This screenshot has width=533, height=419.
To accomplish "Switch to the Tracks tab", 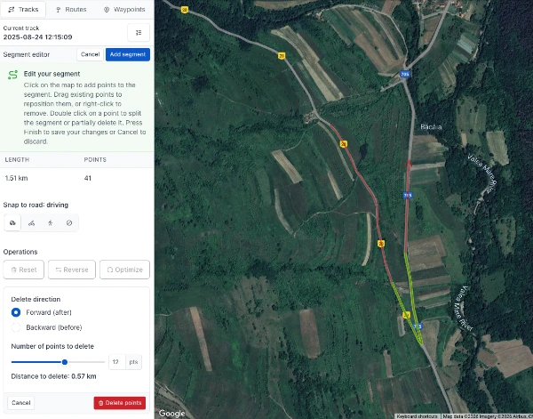I will (23, 10).
